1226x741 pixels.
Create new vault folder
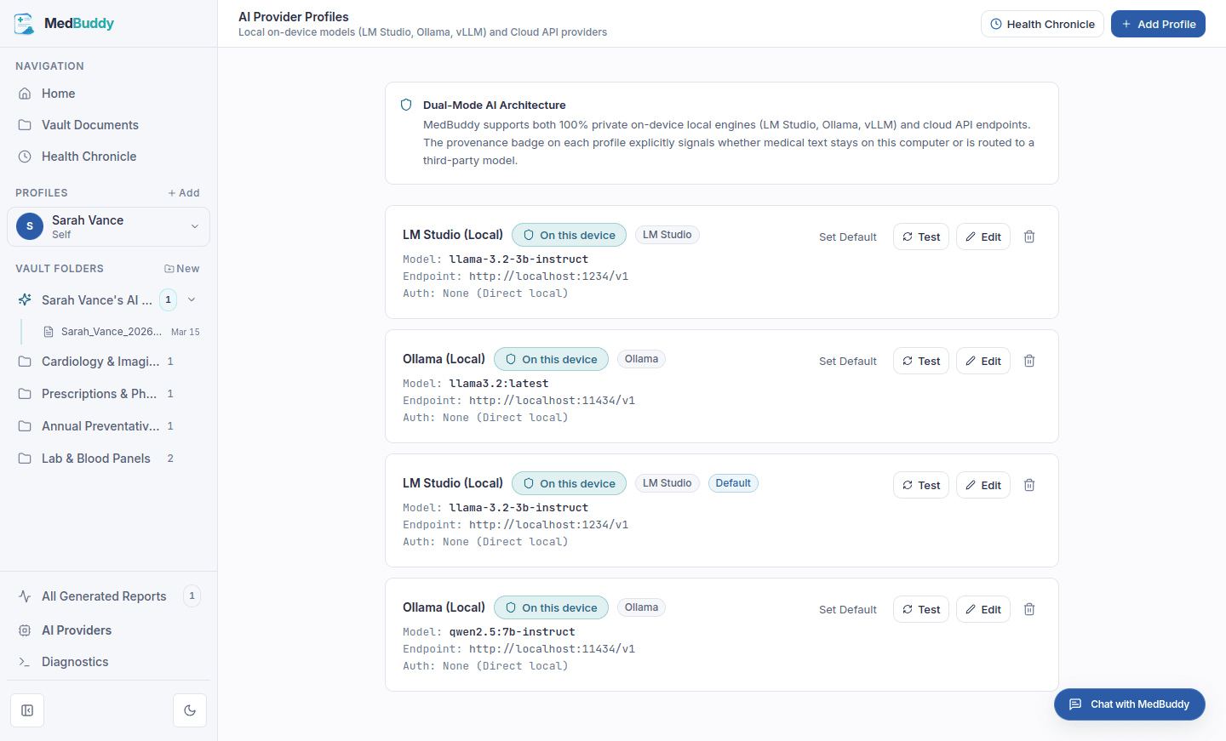pyautogui.click(x=181, y=269)
